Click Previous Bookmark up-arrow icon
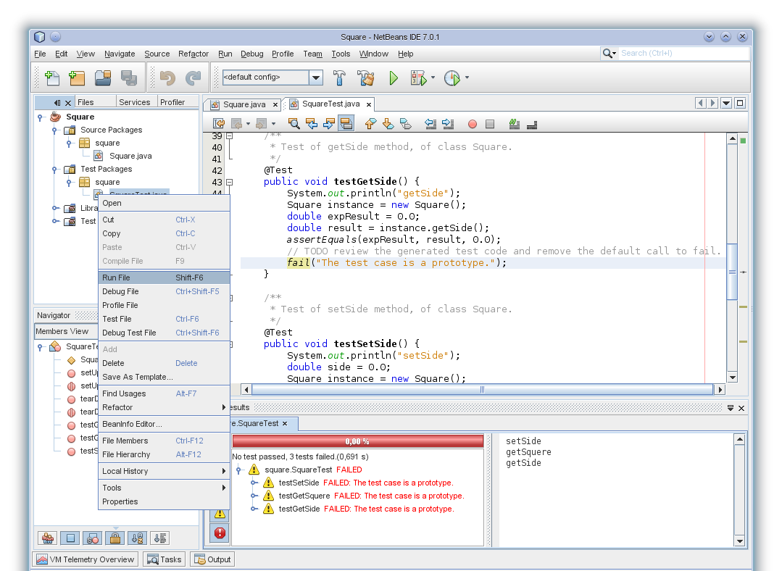The height and width of the screenshot is (571, 782). 370,124
